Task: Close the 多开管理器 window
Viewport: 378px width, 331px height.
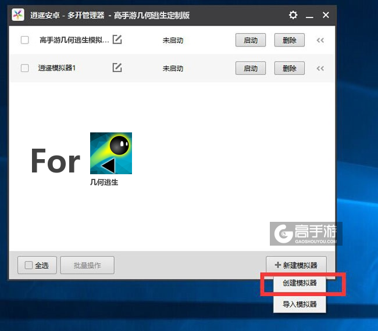Action: 326,15
